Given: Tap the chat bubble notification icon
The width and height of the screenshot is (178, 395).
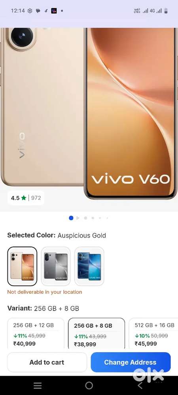Looking at the screenshot, I should tap(38, 11).
